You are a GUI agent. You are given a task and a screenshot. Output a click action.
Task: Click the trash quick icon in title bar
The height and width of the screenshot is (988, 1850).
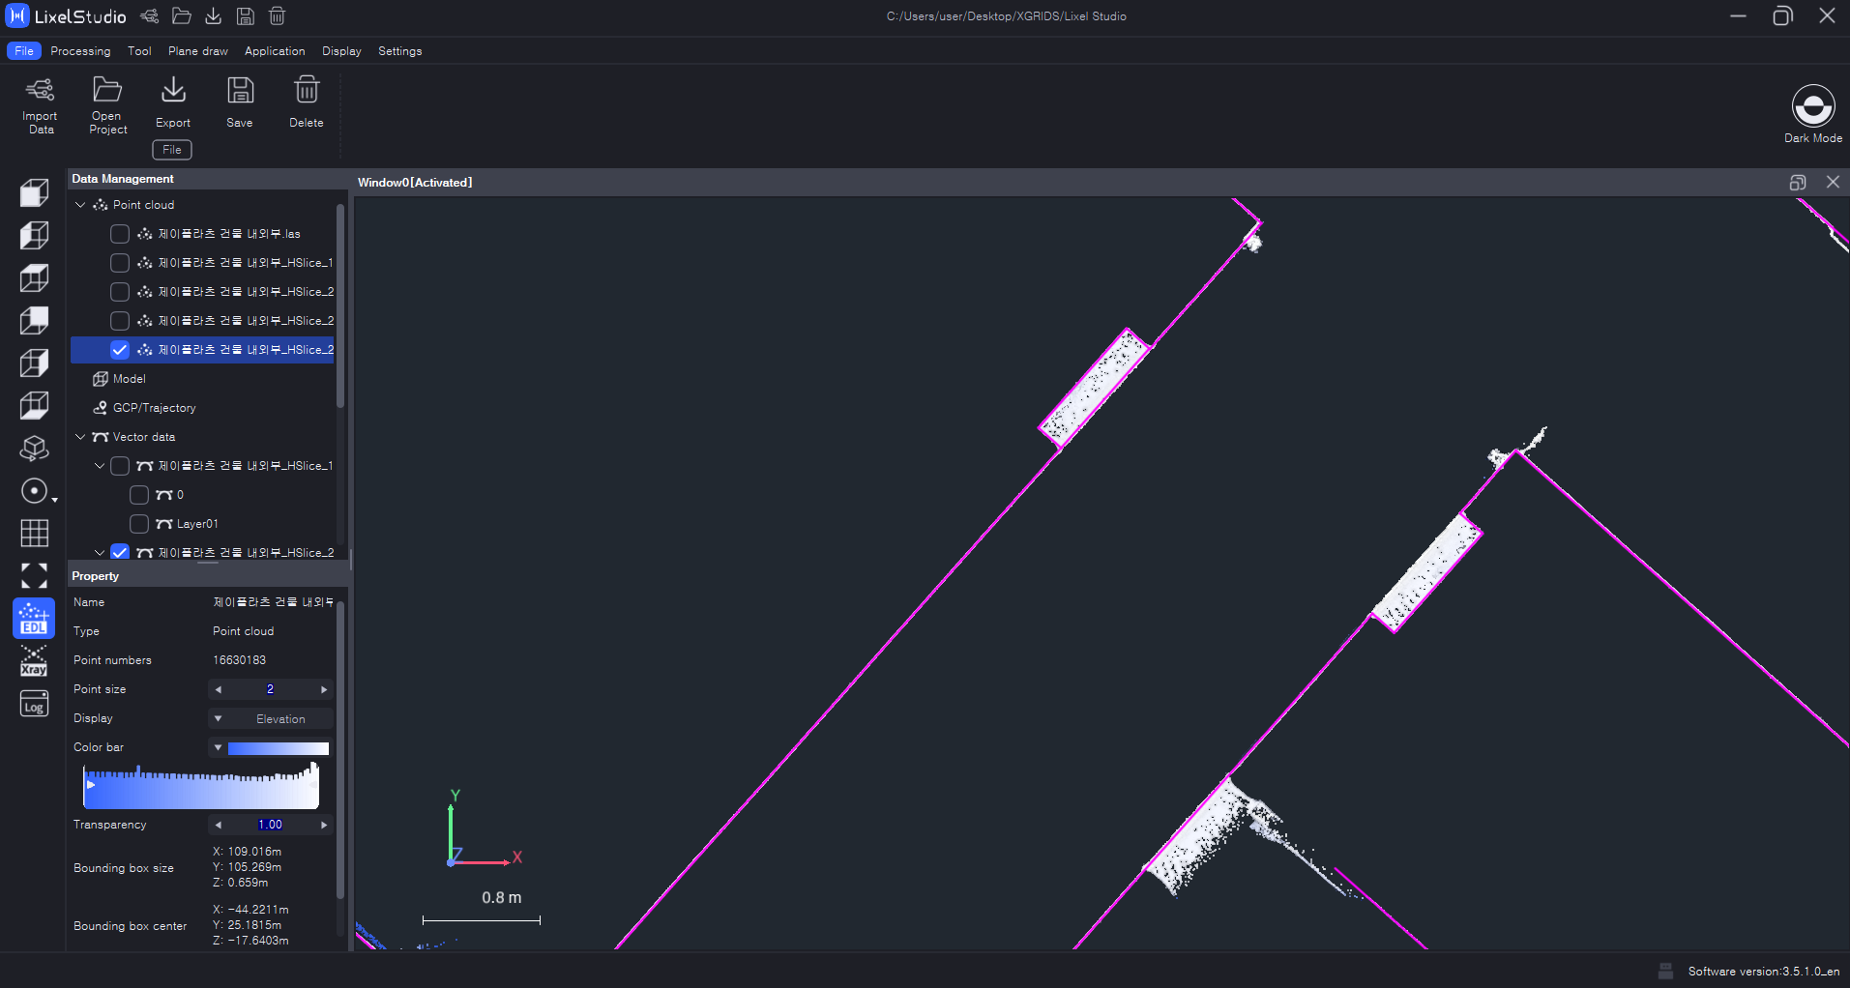(278, 16)
